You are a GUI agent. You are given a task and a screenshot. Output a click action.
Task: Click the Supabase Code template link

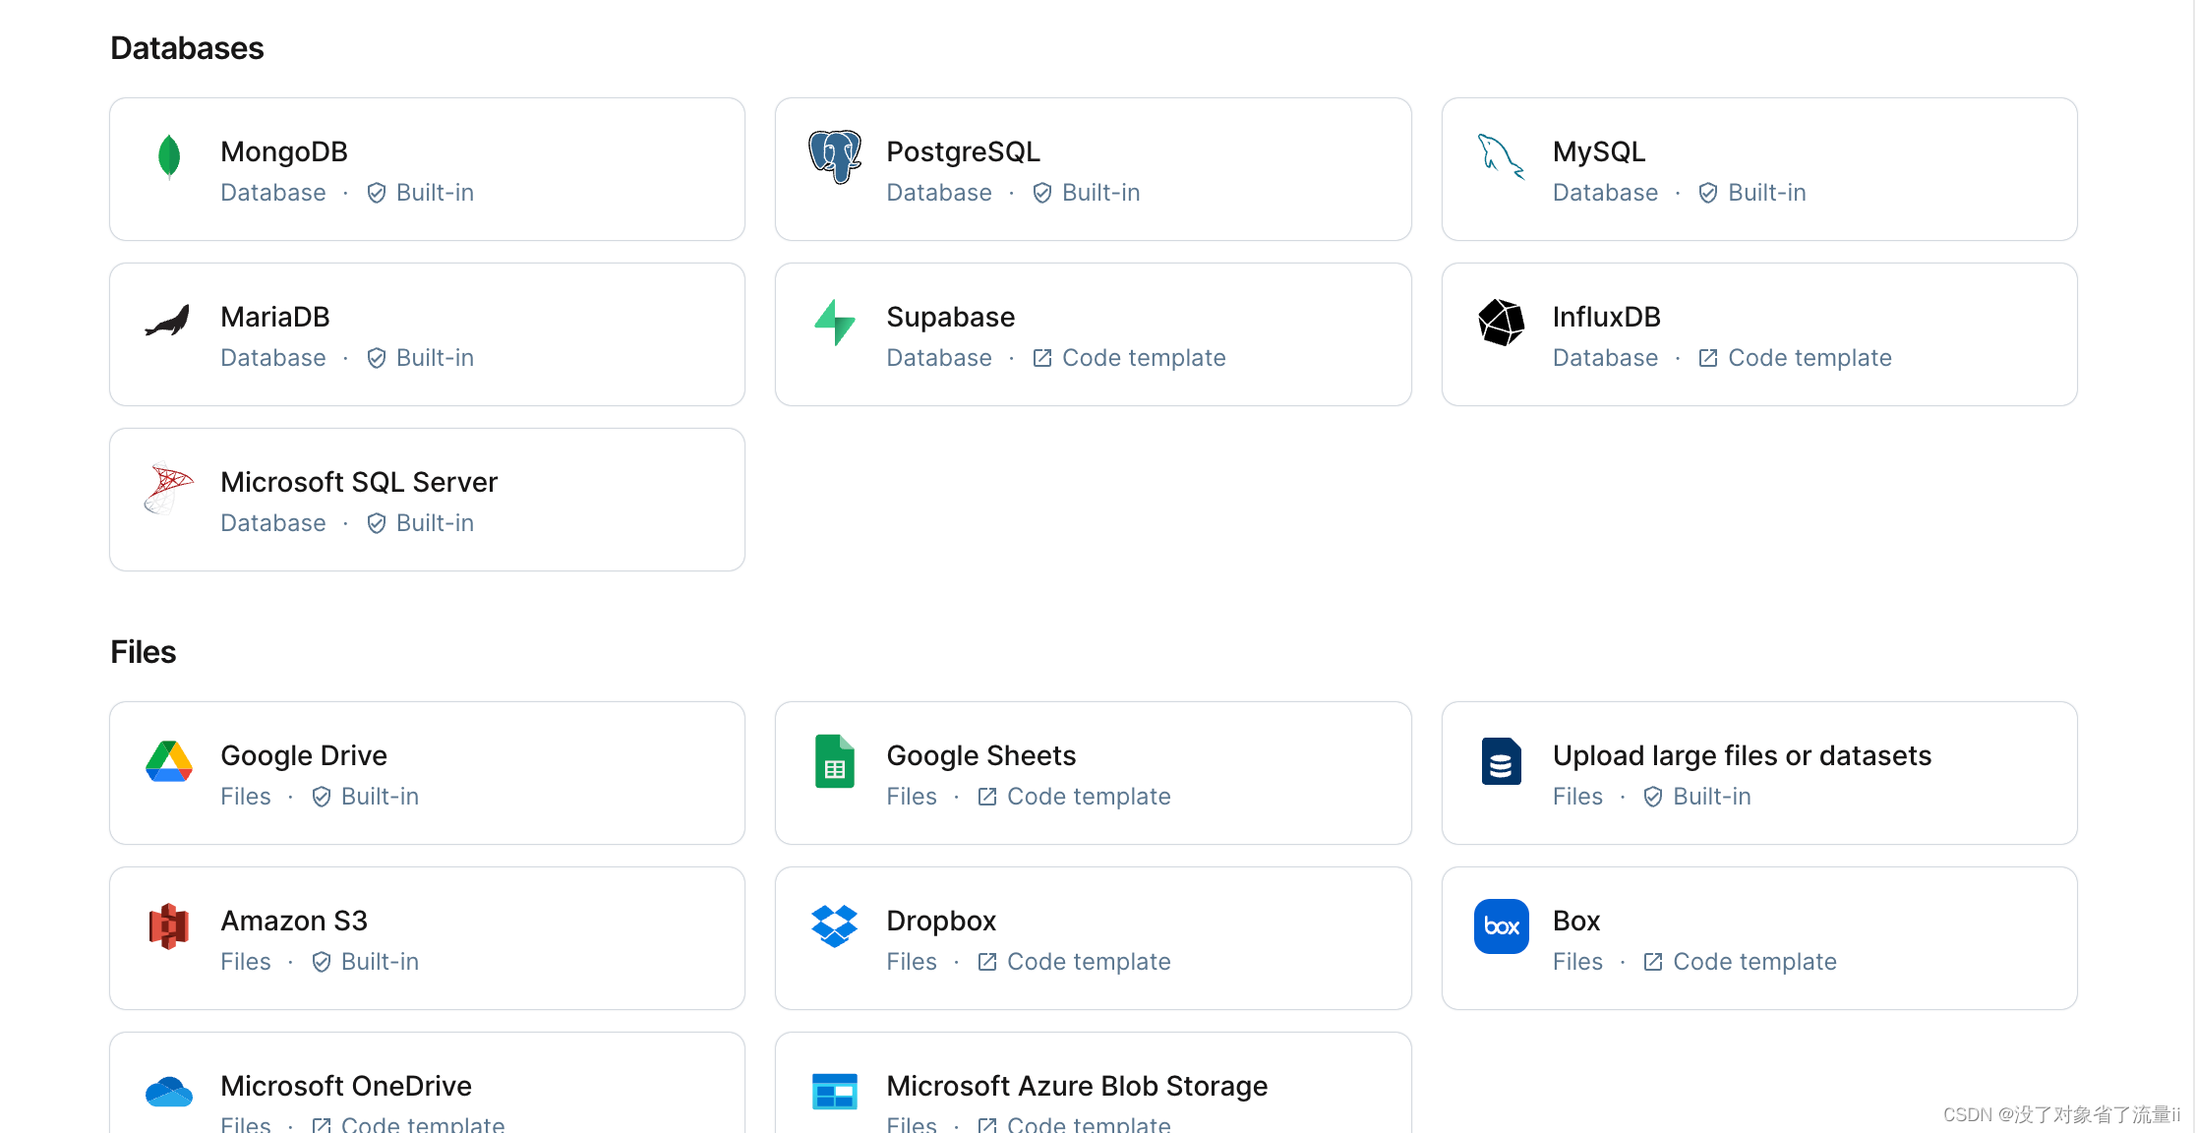coord(1143,358)
